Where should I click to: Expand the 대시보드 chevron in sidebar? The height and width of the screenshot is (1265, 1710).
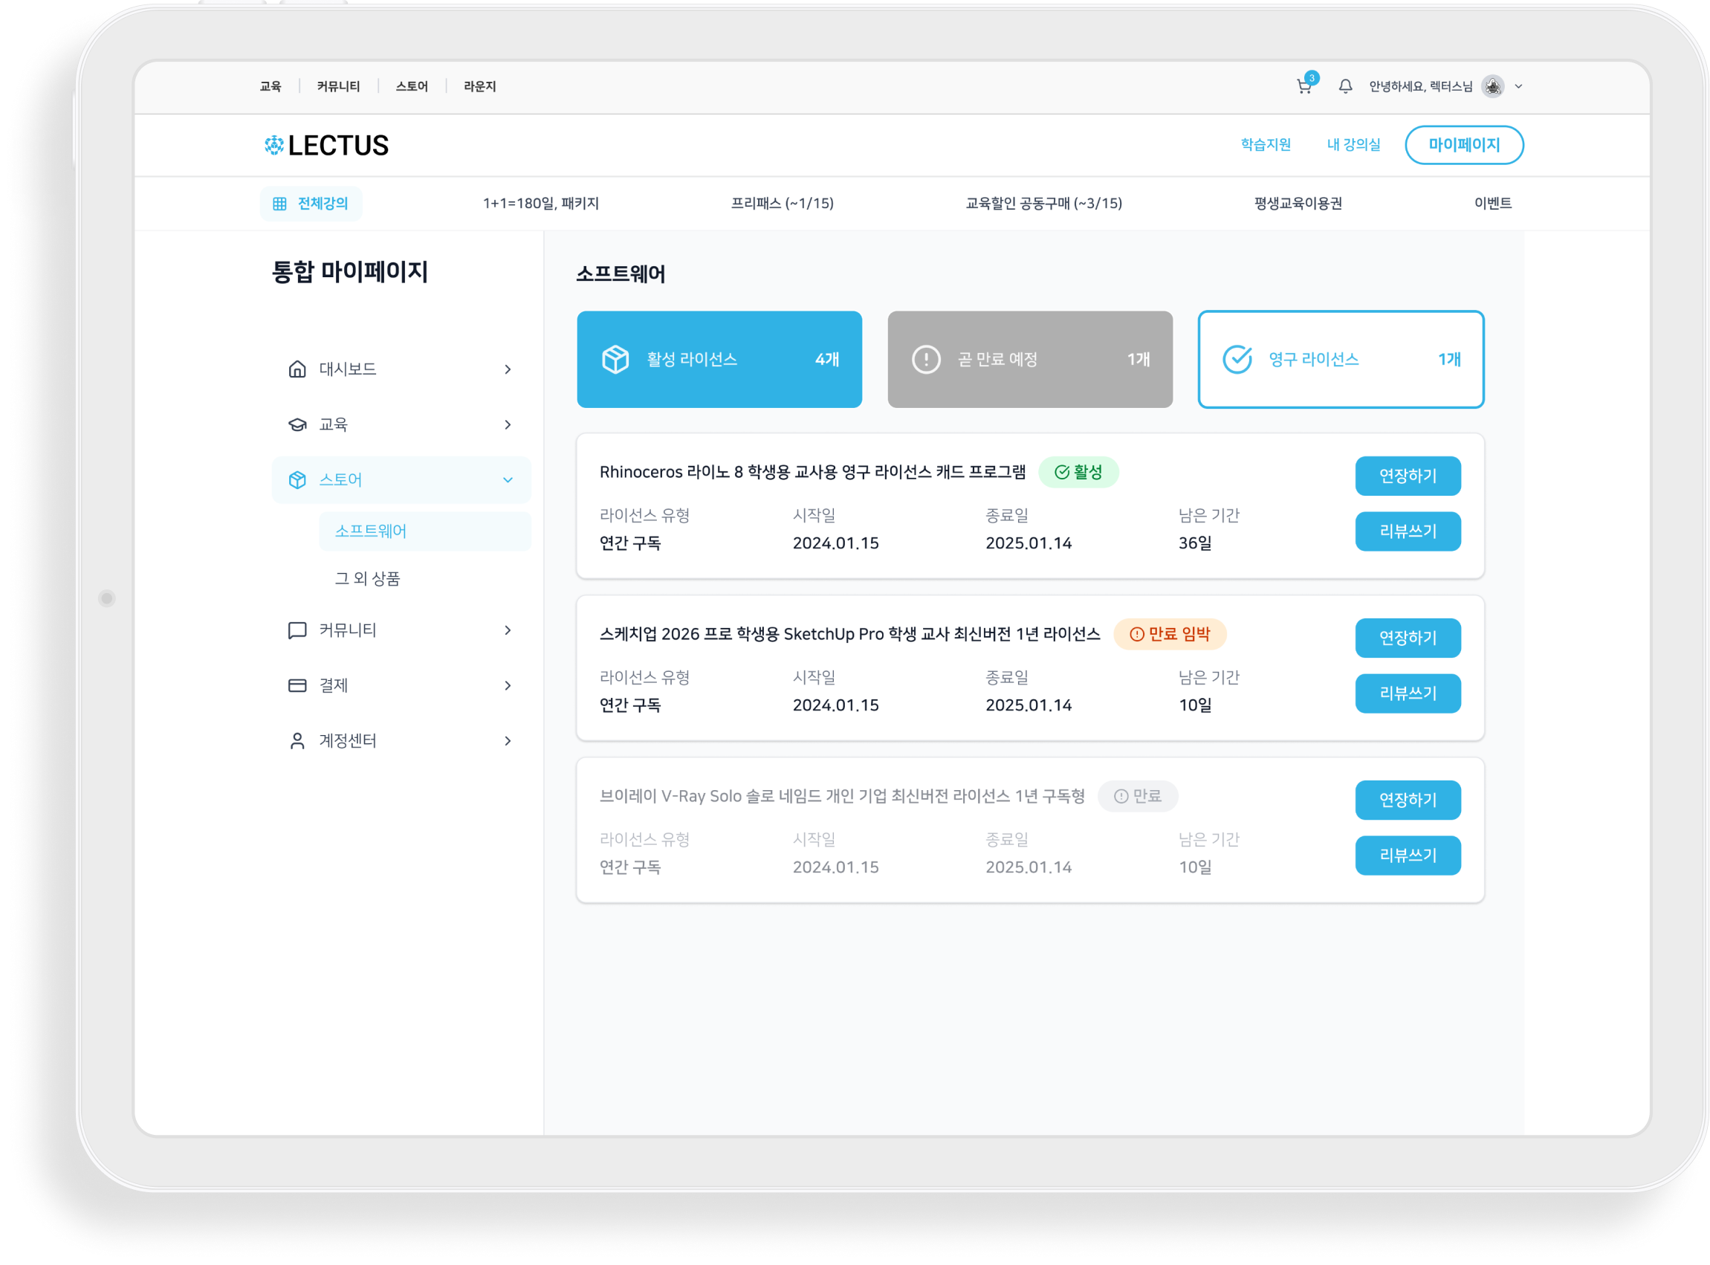[508, 369]
